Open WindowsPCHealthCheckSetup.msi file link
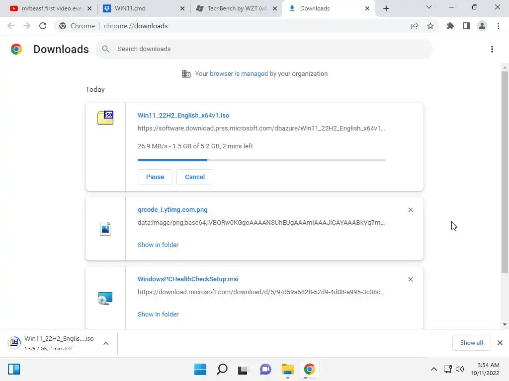This screenshot has height=381, width=509. click(x=188, y=279)
